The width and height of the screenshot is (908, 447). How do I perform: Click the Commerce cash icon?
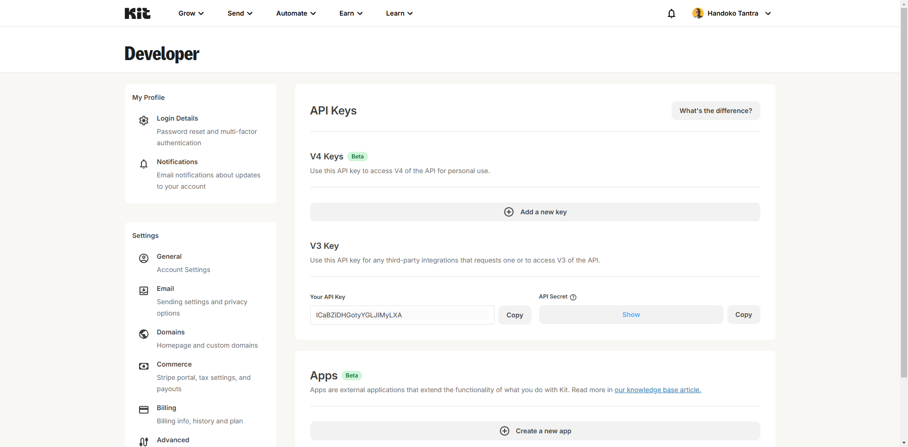(x=144, y=366)
